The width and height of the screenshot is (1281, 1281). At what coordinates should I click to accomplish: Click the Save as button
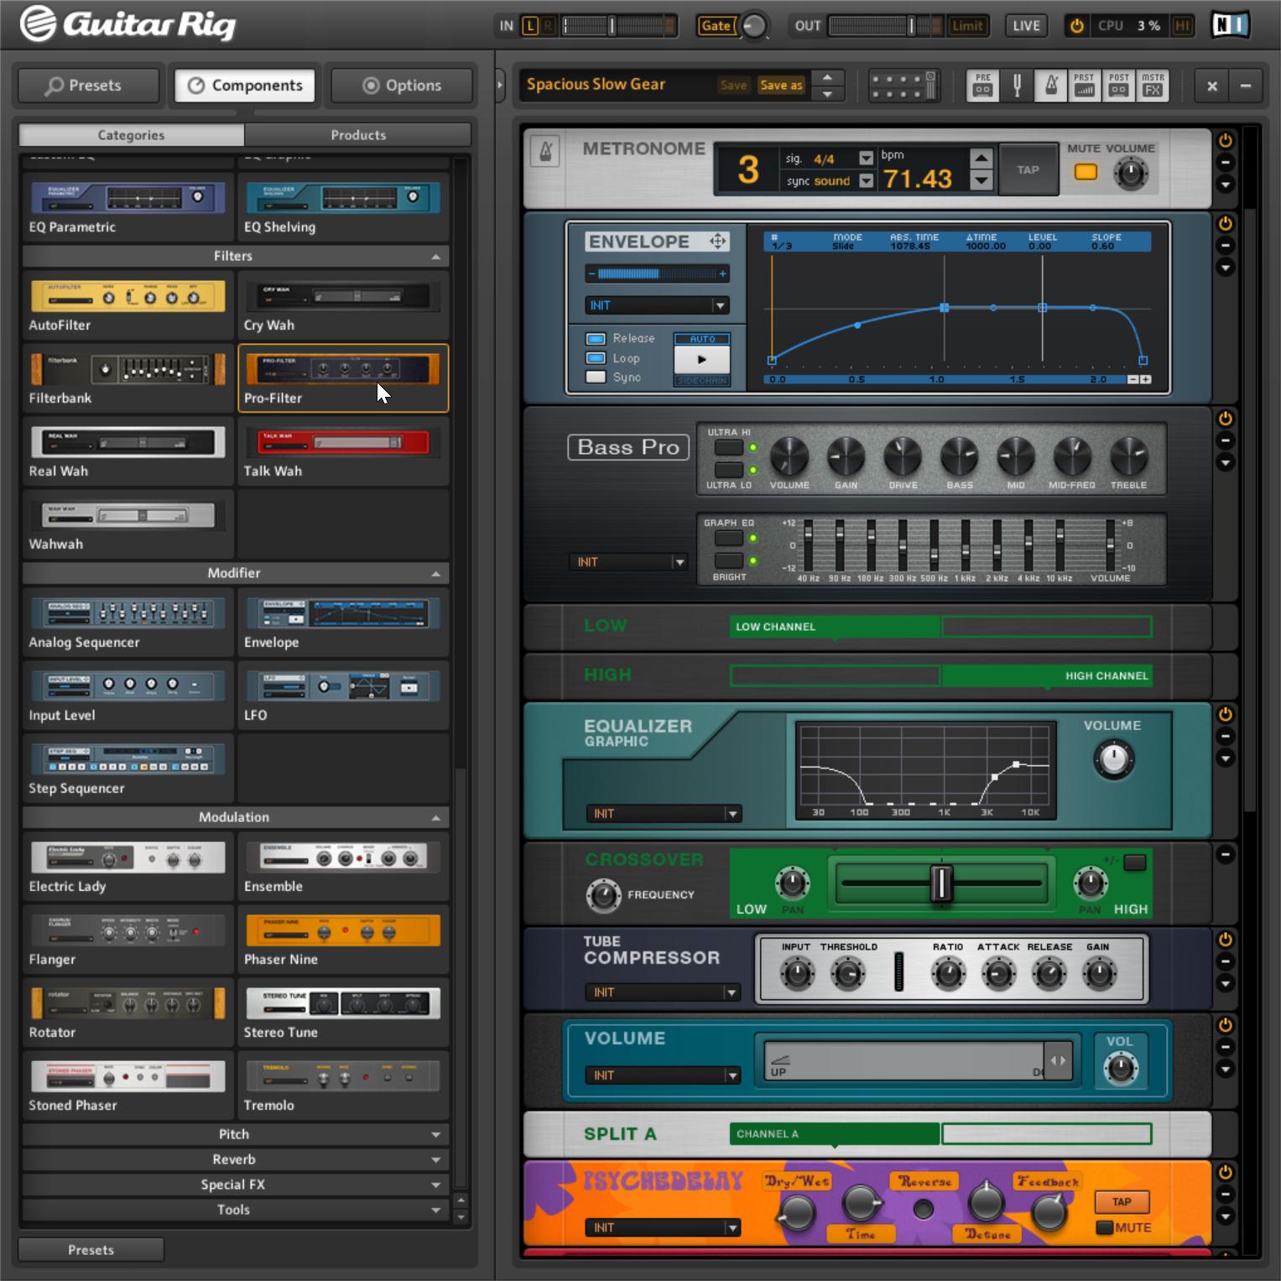pos(781,85)
